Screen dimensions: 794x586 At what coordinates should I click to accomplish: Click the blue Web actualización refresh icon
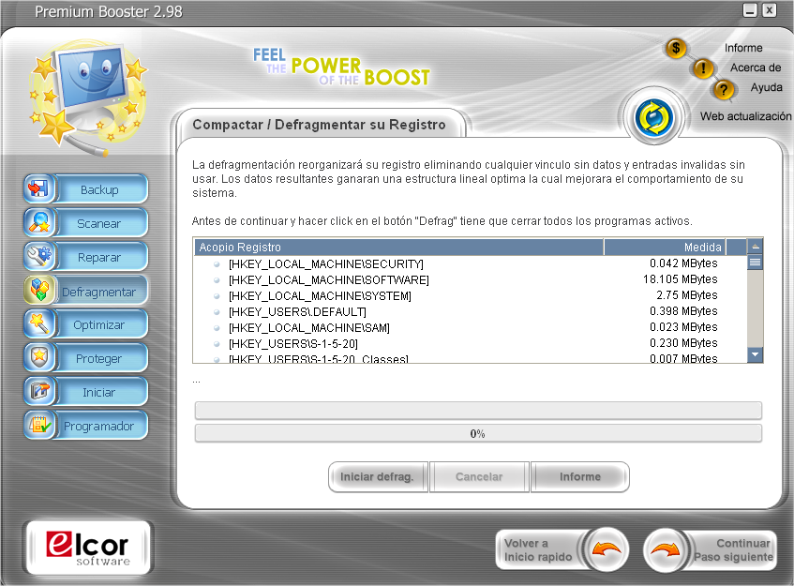tap(653, 117)
